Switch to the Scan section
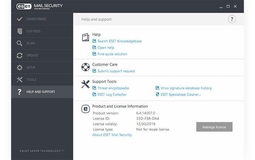The height and width of the screenshot is (160, 255). (42, 44)
